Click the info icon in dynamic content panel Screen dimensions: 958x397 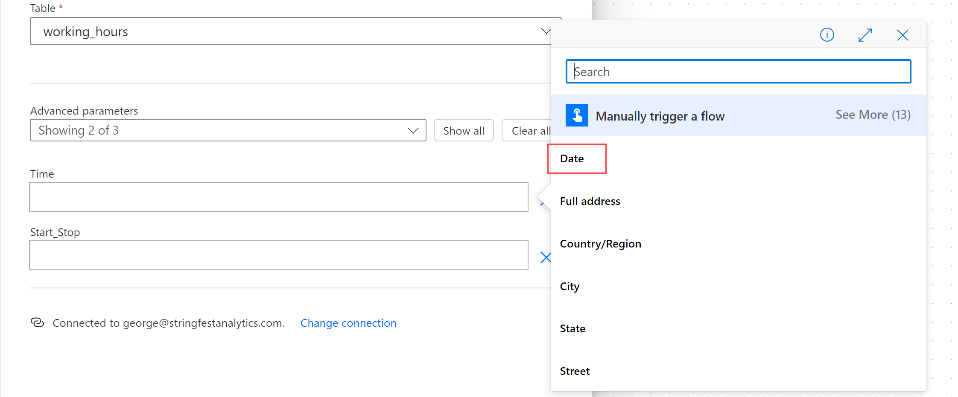tap(827, 35)
